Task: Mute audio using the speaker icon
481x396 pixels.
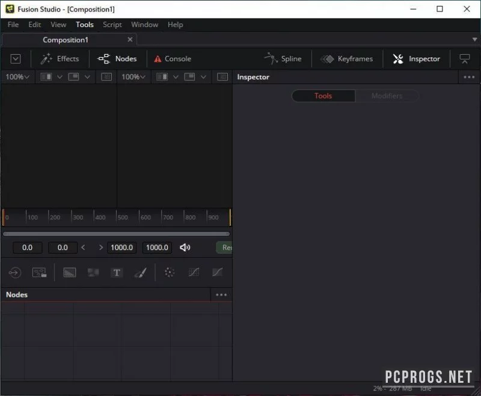Action: pos(185,248)
